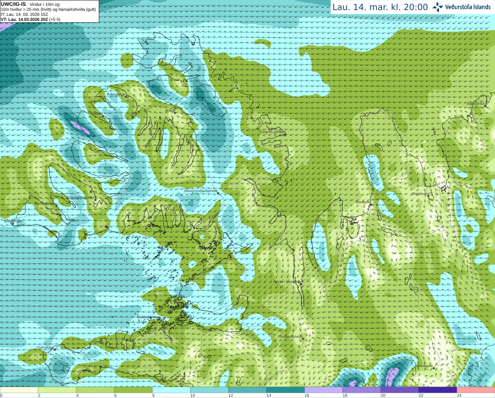495x398 pixels.
Task: Click the Gjögurflugvöllur station label
Action: click(x=272, y=132)
